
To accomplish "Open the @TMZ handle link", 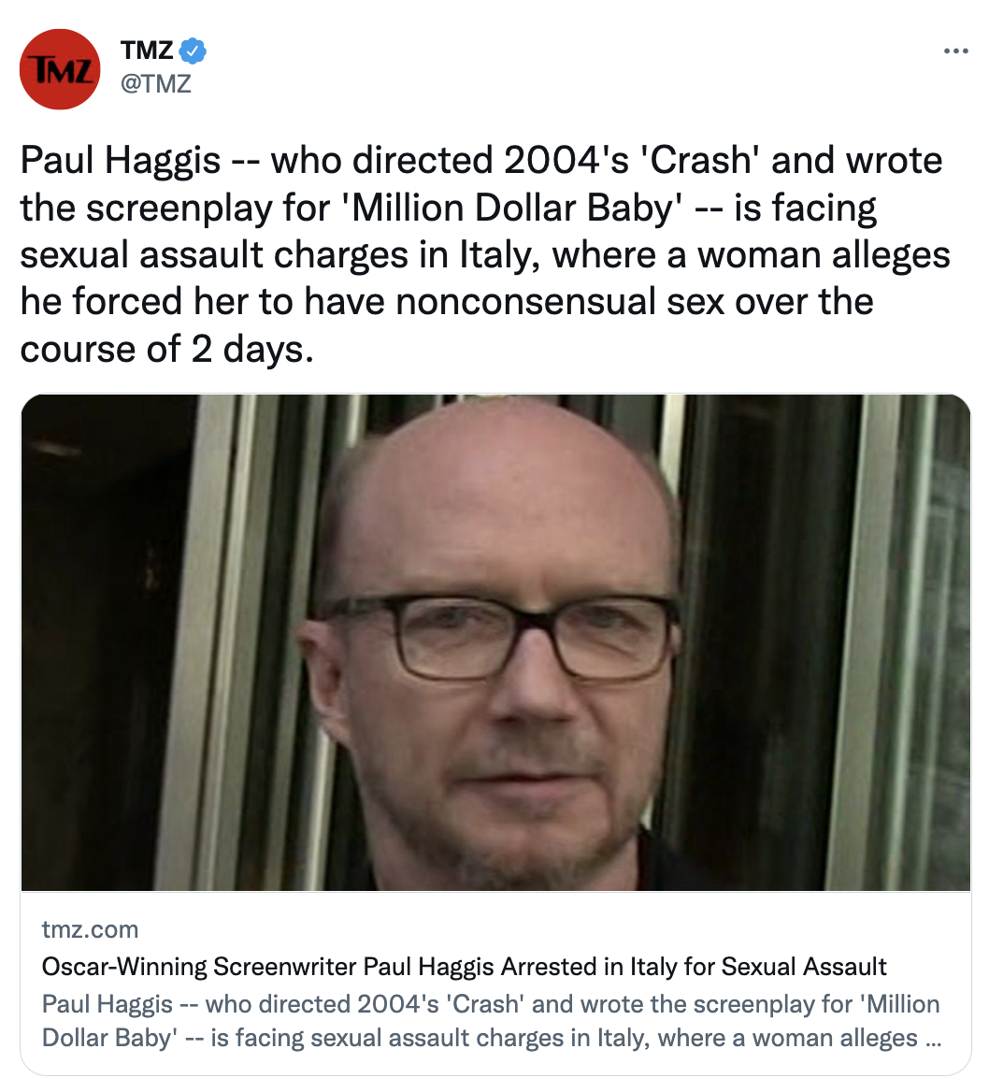I will pos(155,83).
